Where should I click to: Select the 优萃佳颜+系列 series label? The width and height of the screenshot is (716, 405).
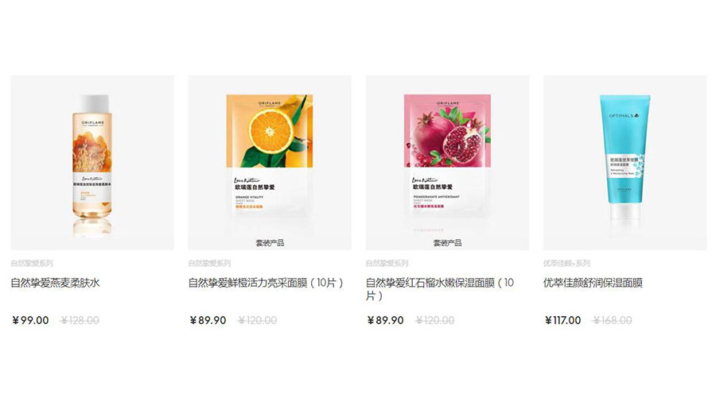tap(566, 264)
